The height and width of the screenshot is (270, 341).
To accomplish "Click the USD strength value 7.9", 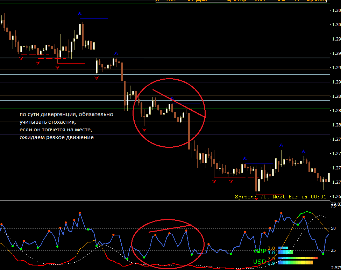I will pyautogui.click(x=271, y=258).
